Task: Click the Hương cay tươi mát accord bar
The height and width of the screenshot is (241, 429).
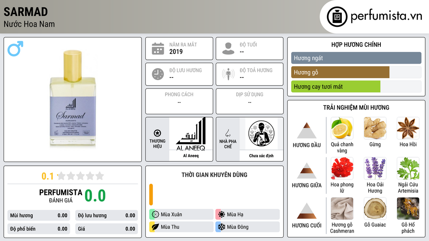Action: [356, 87]
